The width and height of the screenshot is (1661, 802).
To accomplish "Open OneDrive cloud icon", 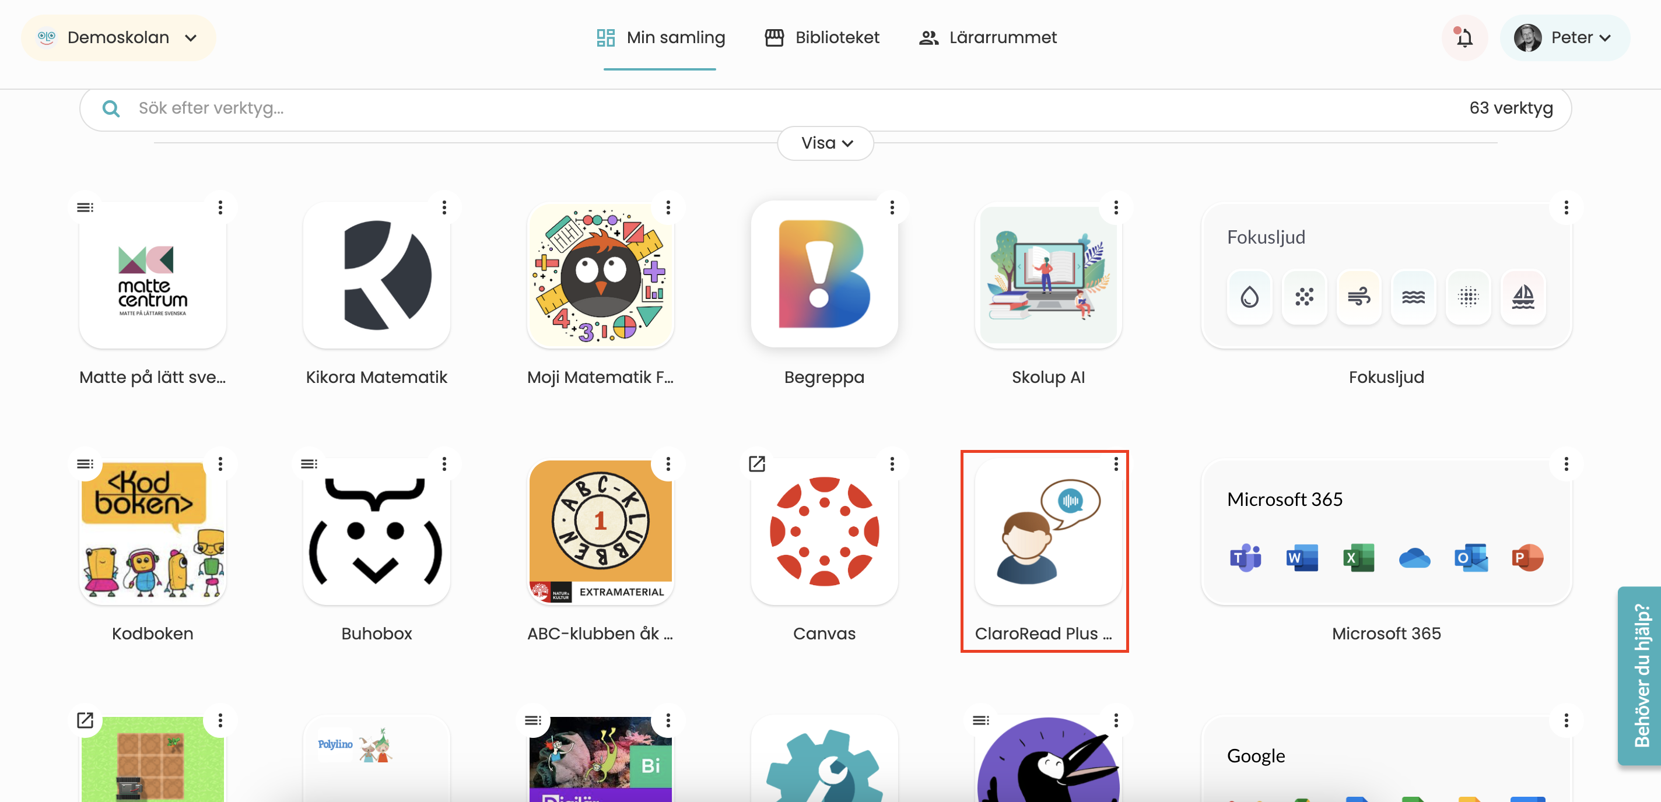I will click(1415, 557).
